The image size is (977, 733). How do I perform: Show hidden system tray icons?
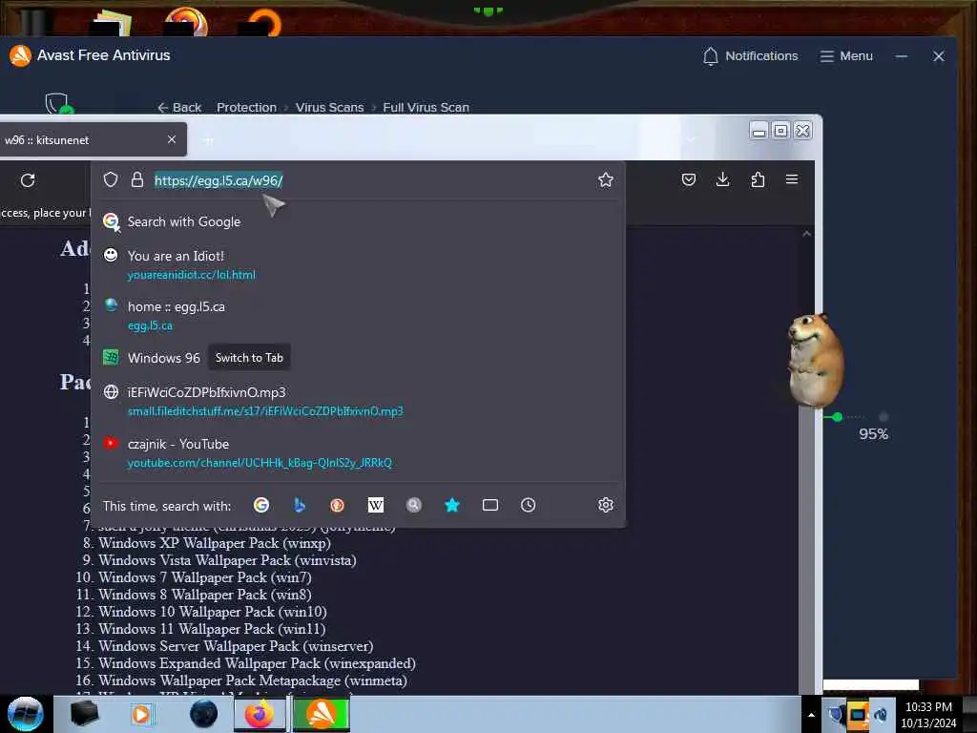(811, 715)
